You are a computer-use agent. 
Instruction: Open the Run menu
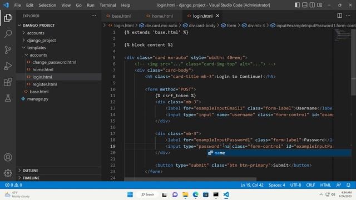[90, 5]
